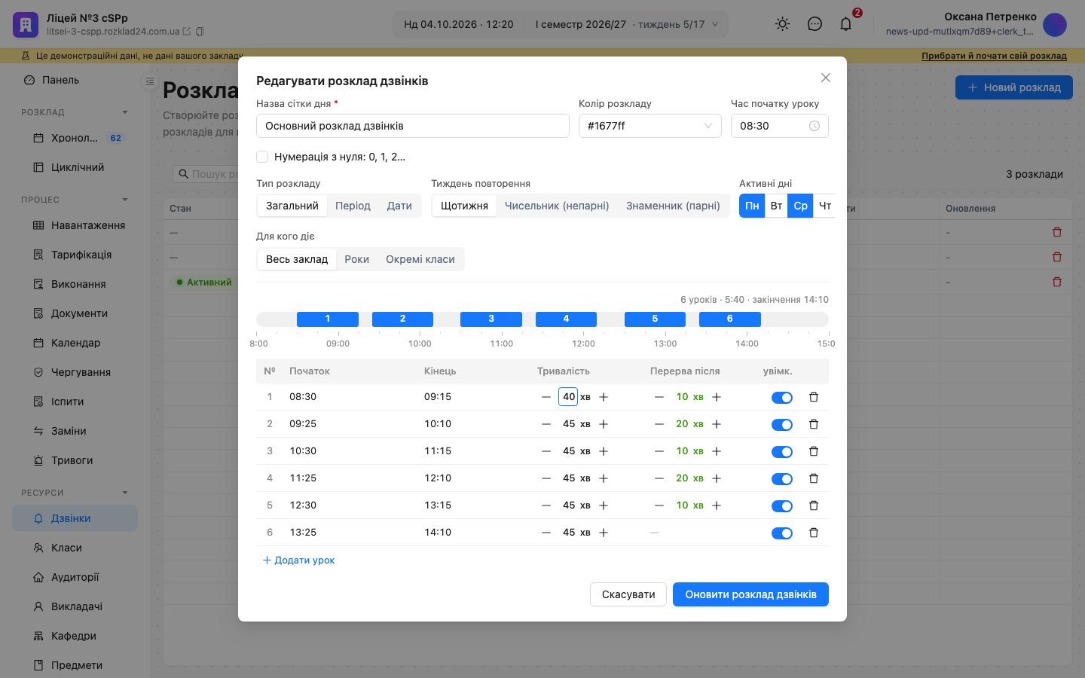Copy the school URL with copy icon
This screenshot has height=678, width=1085.
pyautogui.click(x=200, y=32)
